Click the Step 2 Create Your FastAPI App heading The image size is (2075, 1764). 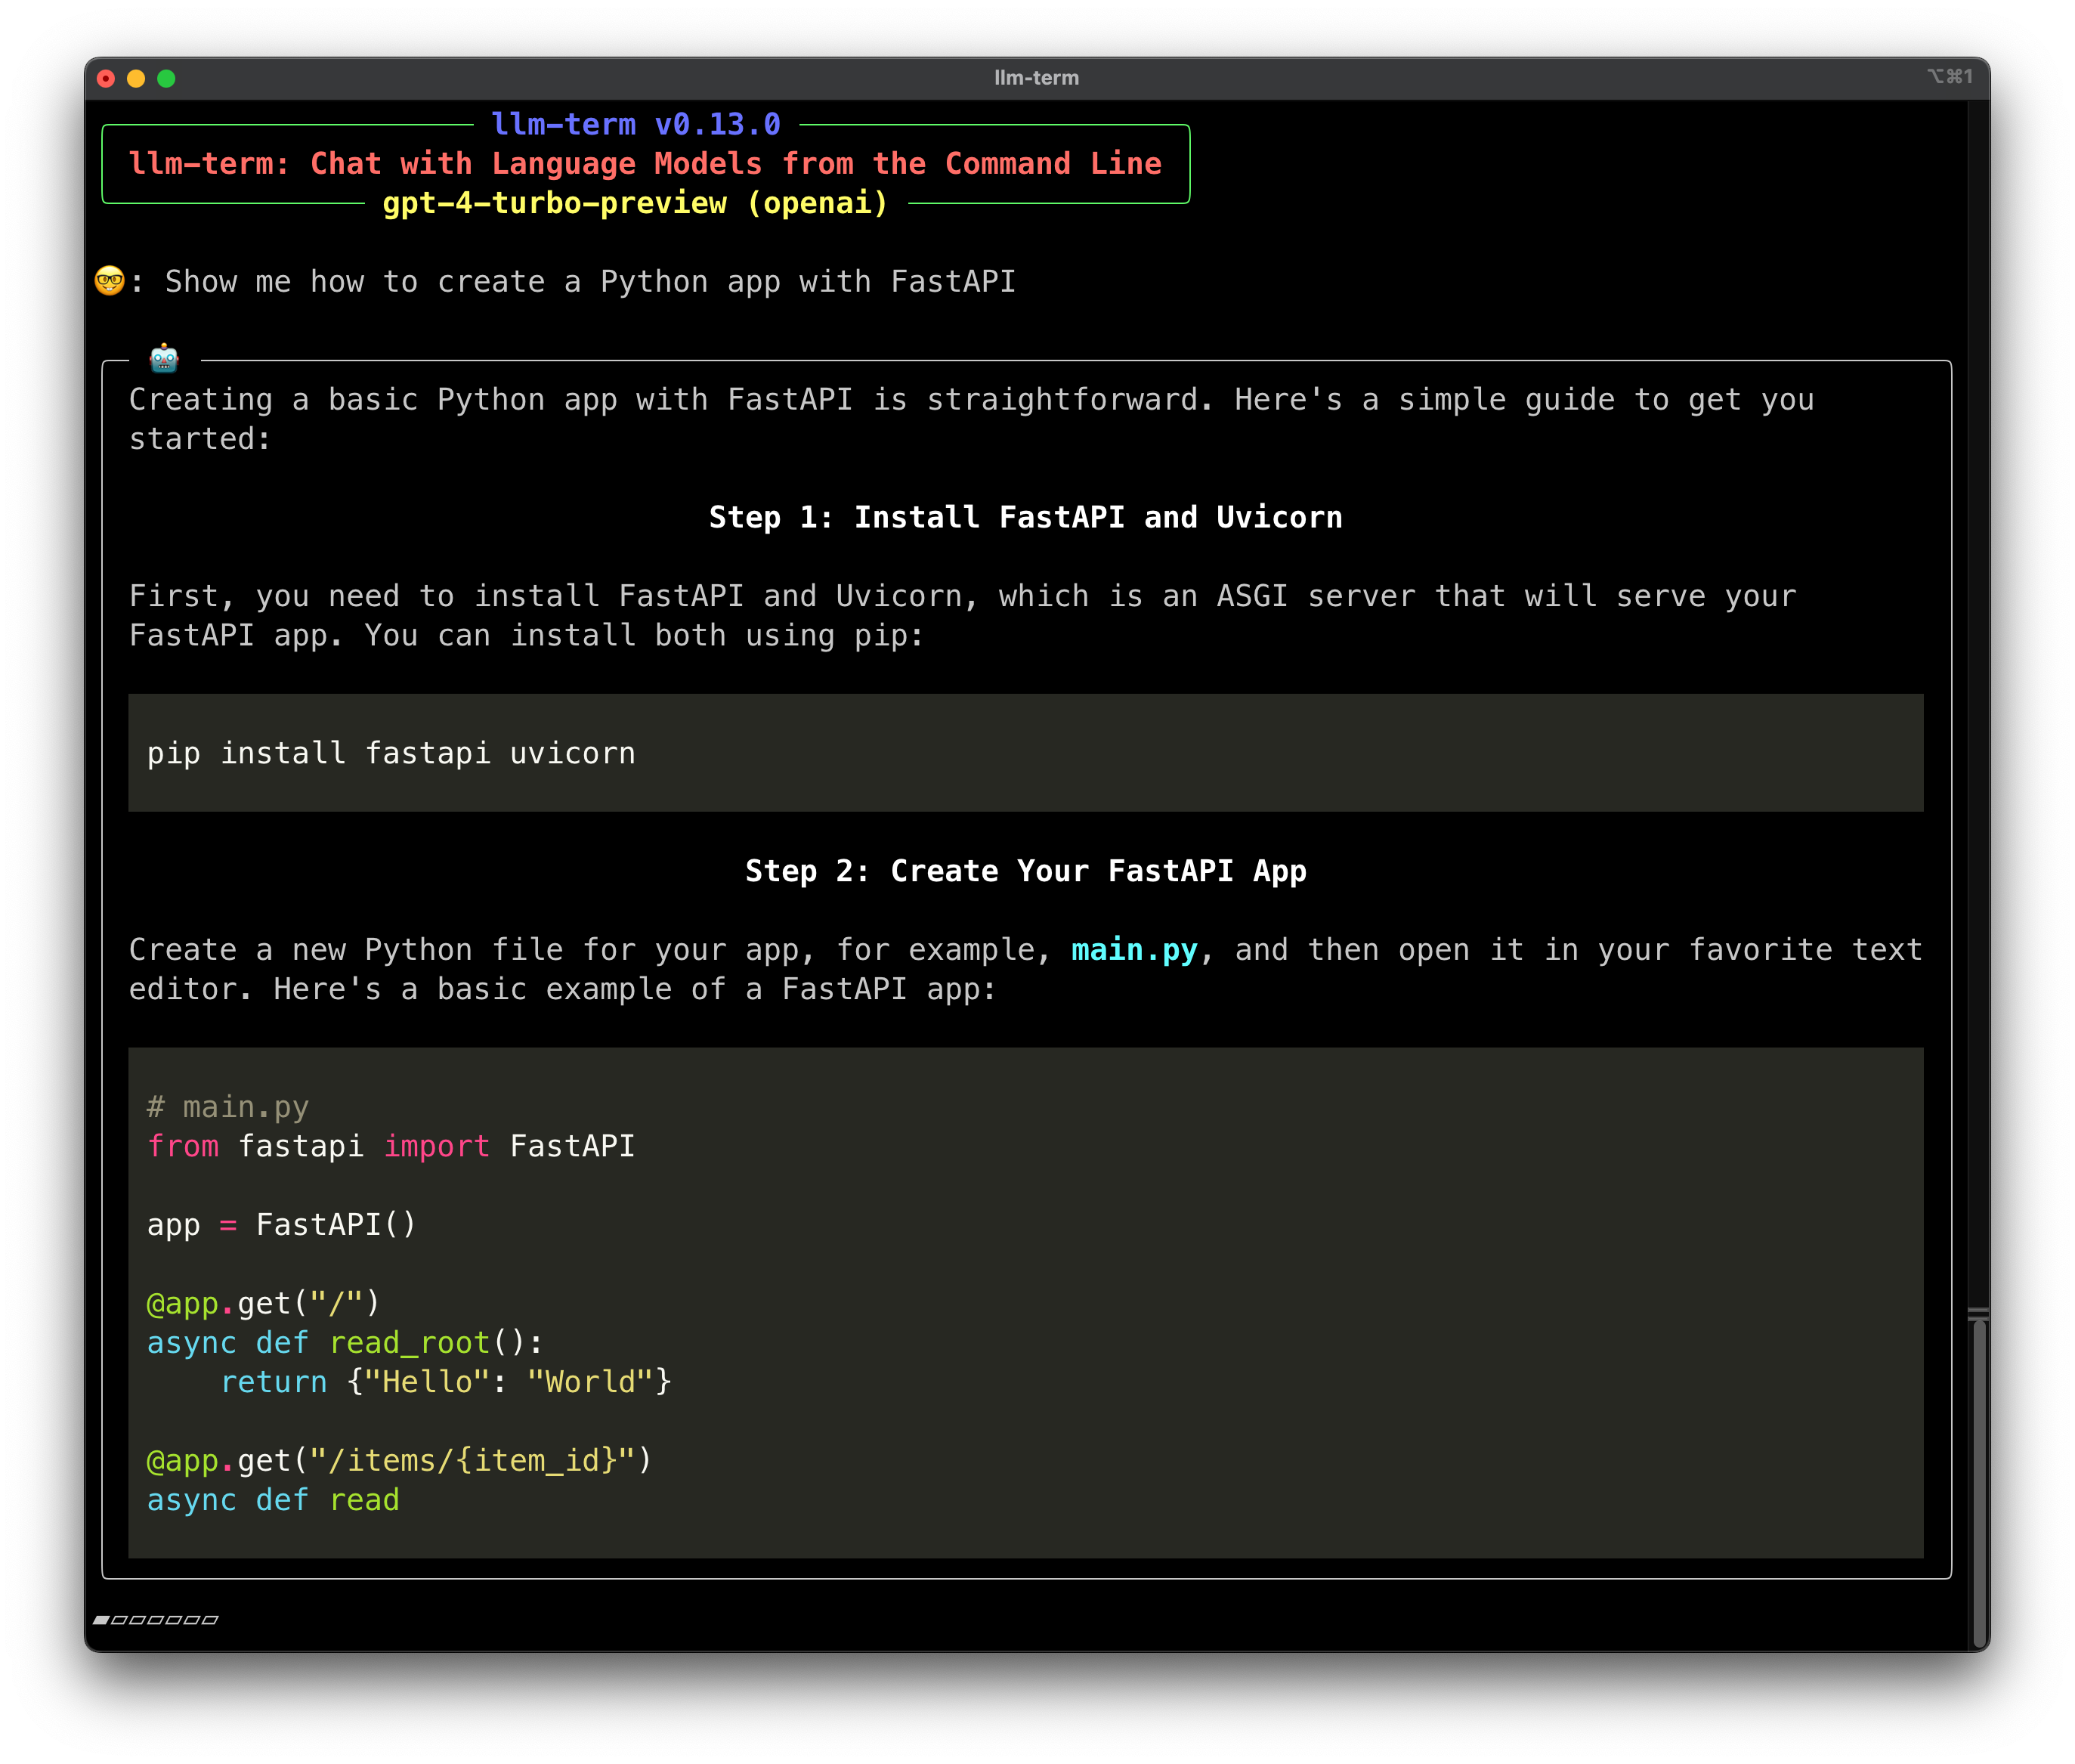pos(1025,871)
